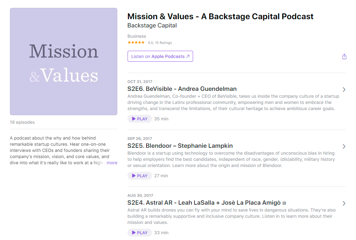Play the Blendoor Stephanie Lampkin episode
The image size is (356, 240).
point(140,176)
